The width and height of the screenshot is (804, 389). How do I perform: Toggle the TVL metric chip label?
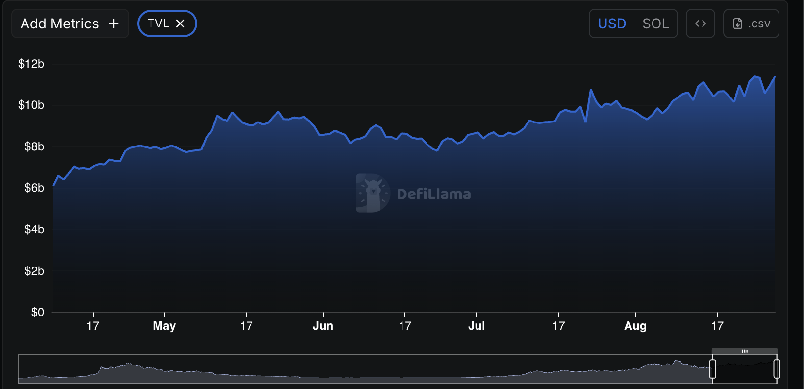[158, 24]
